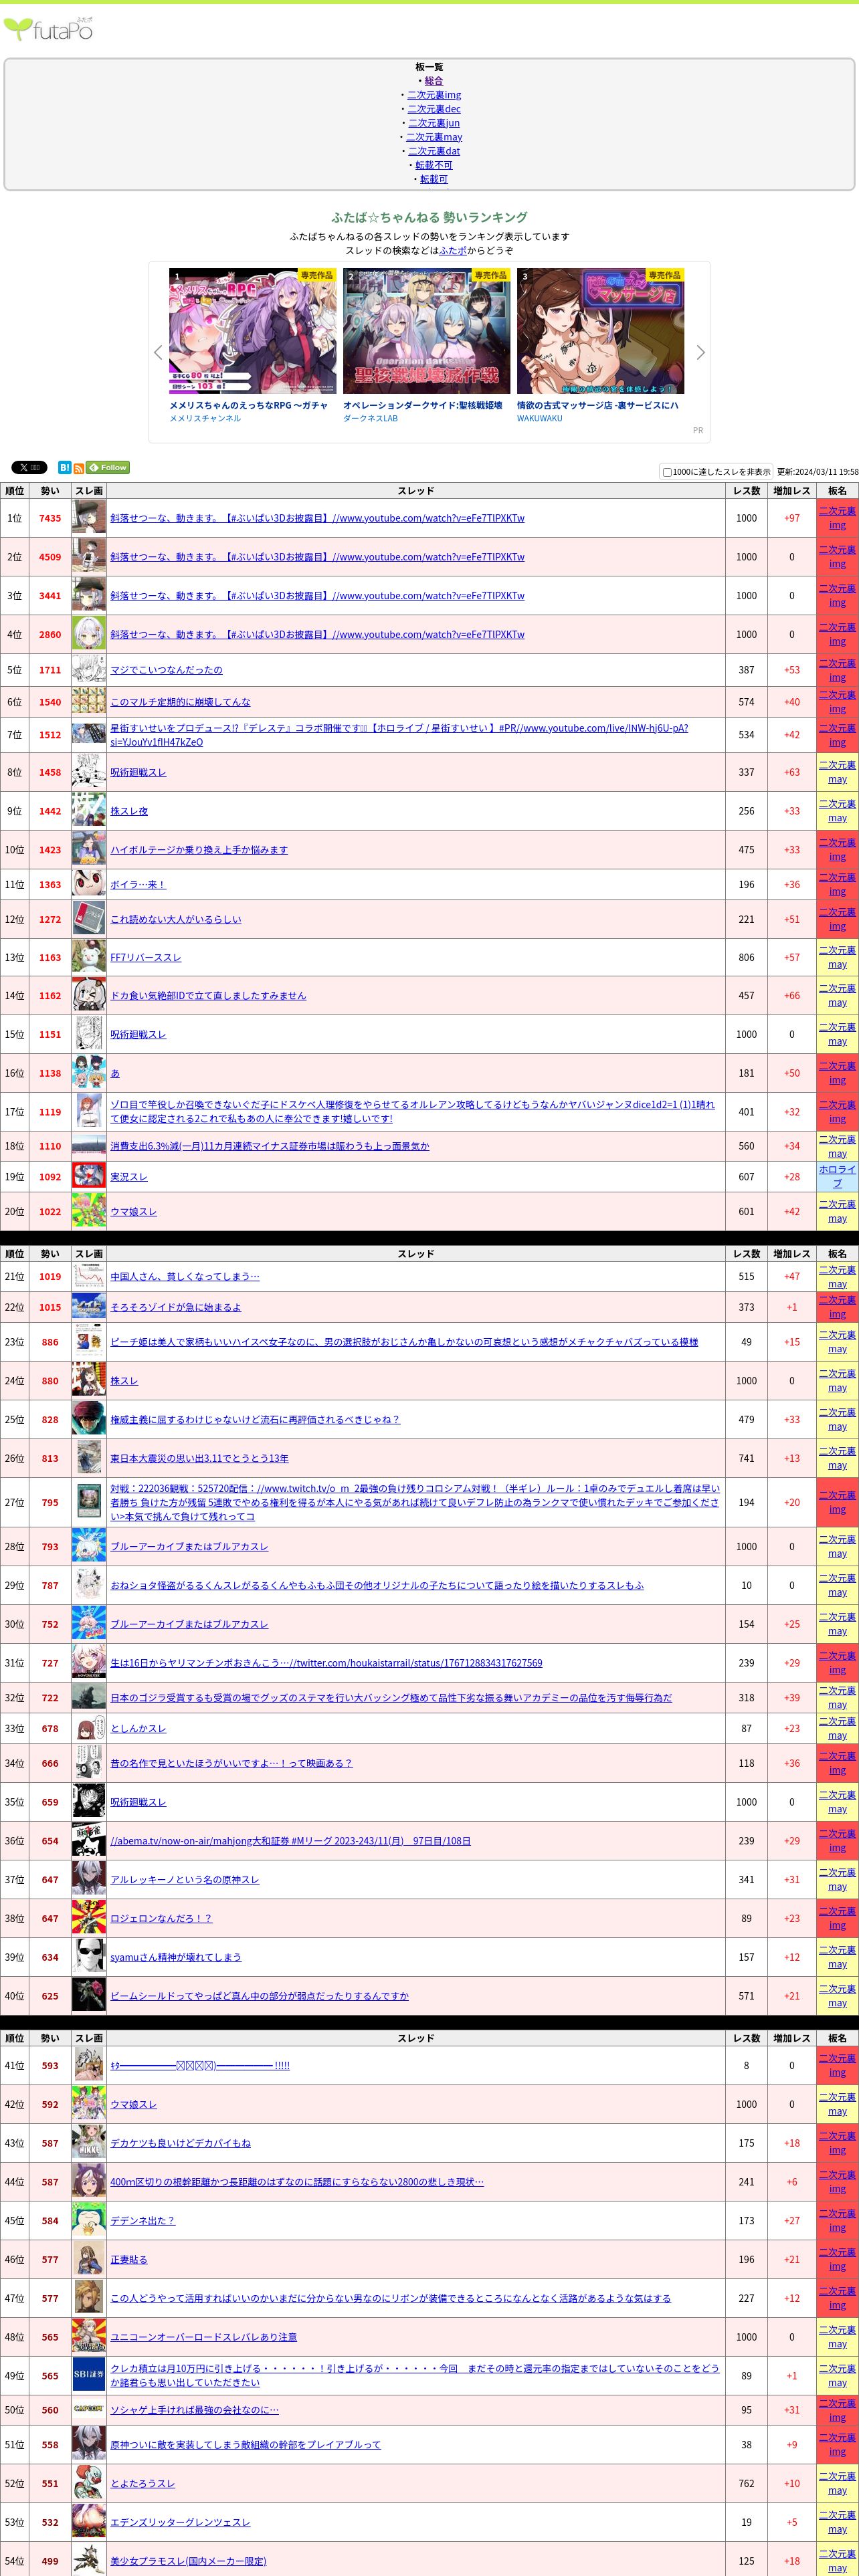The width and height of the screenshot is (859, 2576).
Task: Open 二次元裏dec board link
Action: [434, 109]
